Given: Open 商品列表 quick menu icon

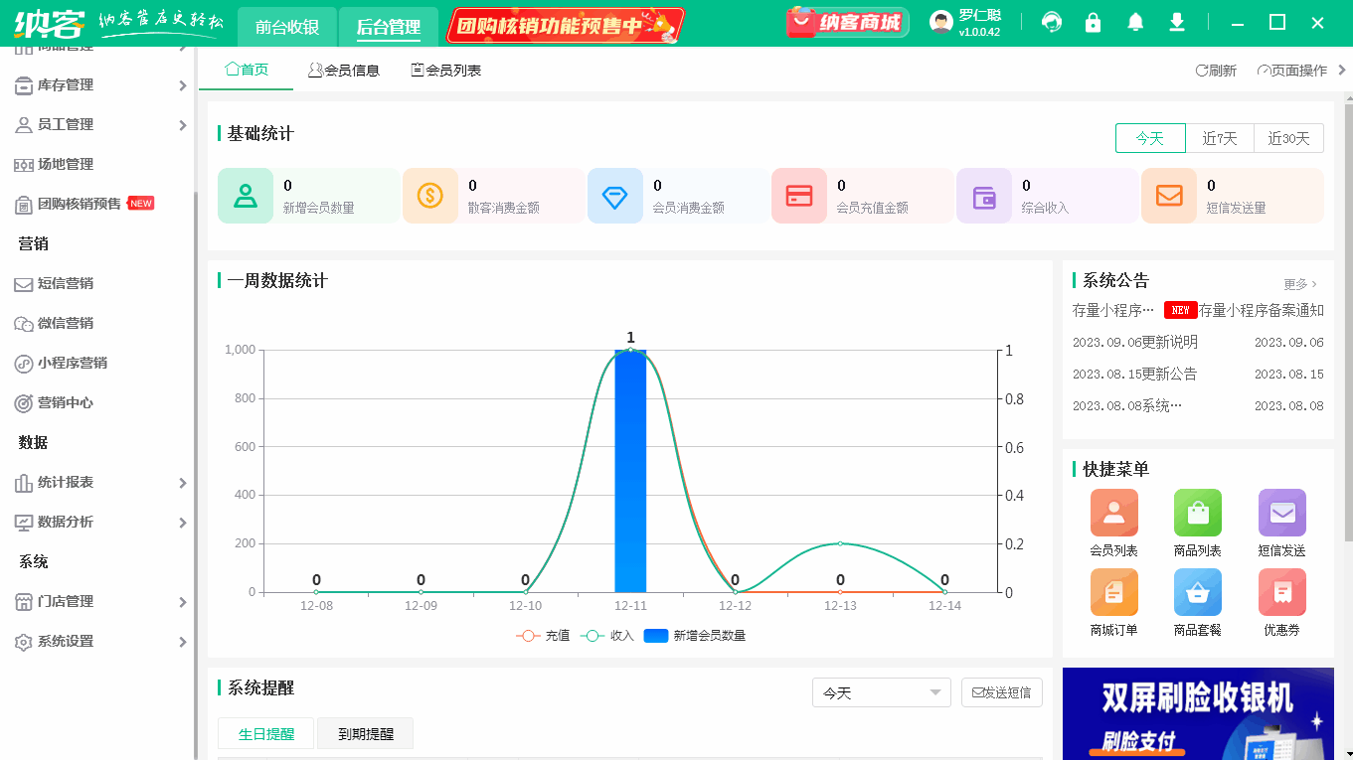Looking at the screenshot, I should click(1197, 512).
